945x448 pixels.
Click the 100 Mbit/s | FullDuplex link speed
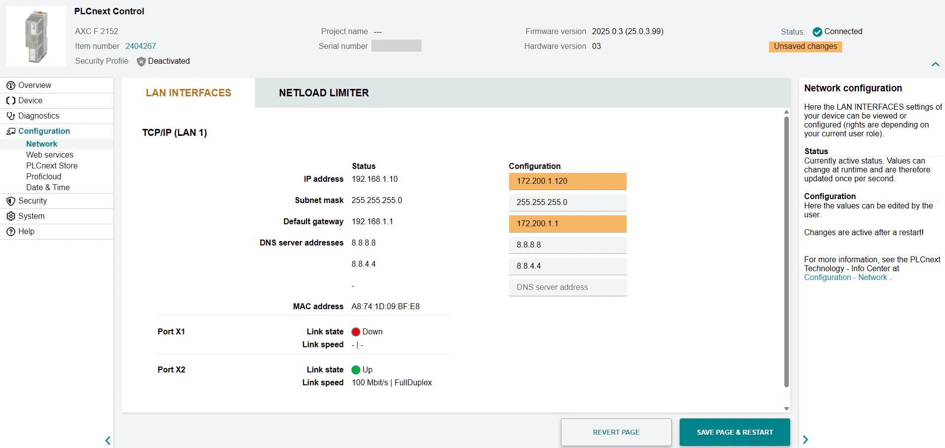[391, 383]
